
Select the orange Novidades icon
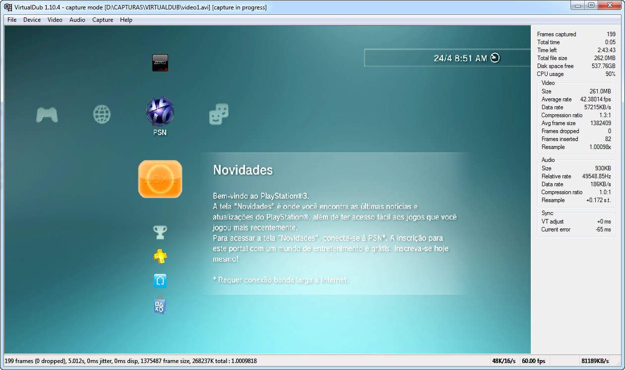click(x=160, y=179)
